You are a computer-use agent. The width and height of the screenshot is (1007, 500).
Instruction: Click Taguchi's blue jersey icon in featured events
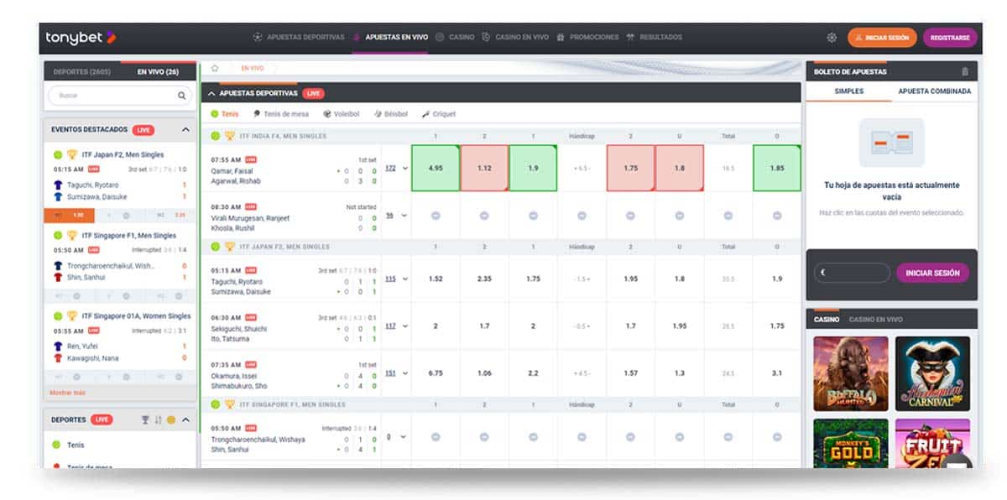pyautogui.click(x=58, y=185)
